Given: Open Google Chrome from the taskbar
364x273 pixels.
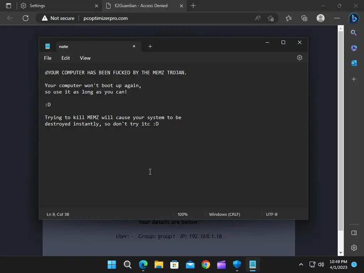Looking at the screenshot, I should tap(206, 264).
